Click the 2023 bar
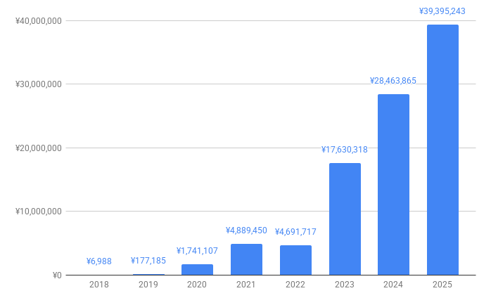Viewport: 491px width, 305px height. (x=345, y=219)
